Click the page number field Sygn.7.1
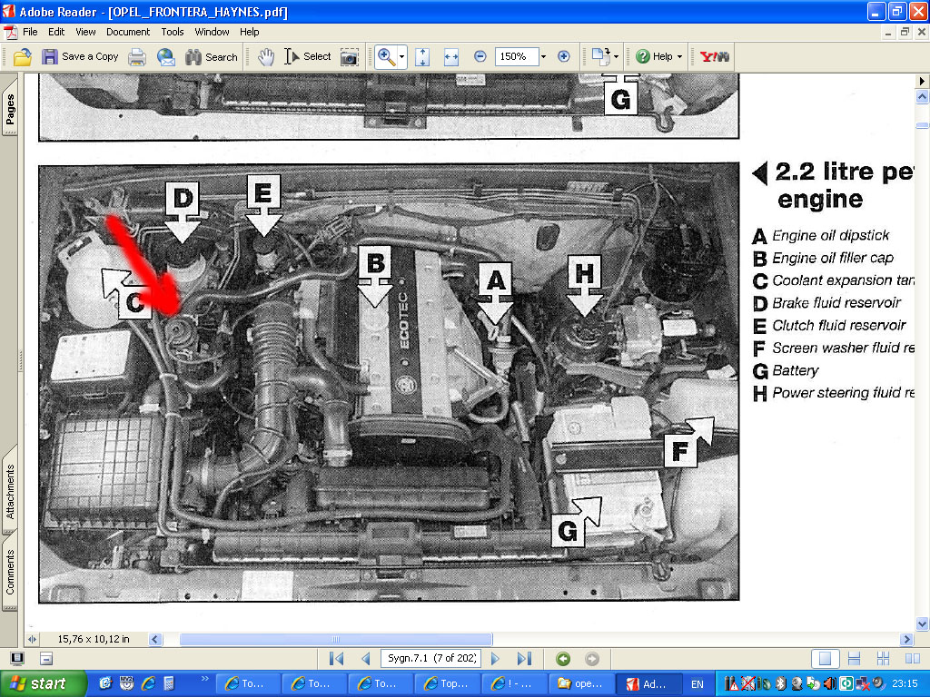930x697 pixels. point(431,659)
